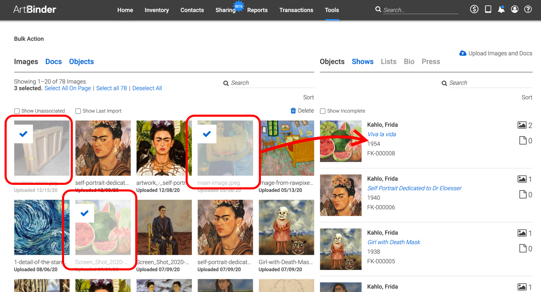Screen dimensions: 541x292
Task: Click Select all 78 link
Action: click(x=112, y=88)
